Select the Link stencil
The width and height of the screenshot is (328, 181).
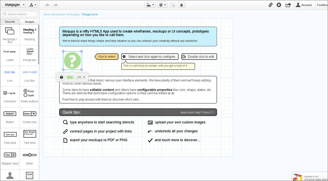[10, 76]
